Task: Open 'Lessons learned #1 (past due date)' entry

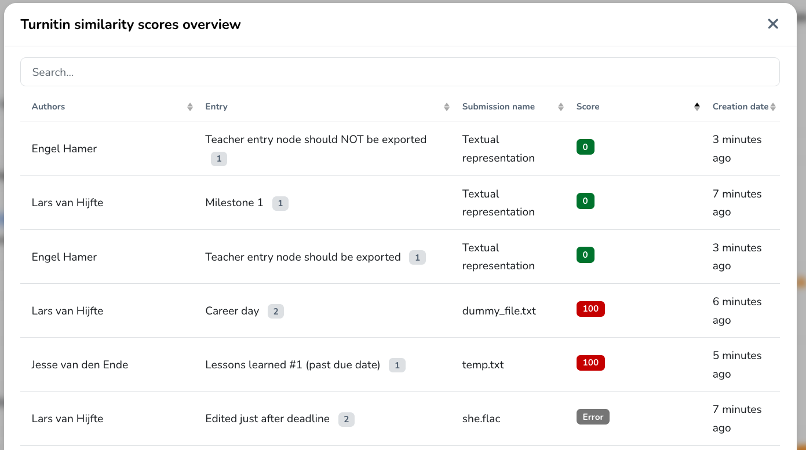Action: 293,365
